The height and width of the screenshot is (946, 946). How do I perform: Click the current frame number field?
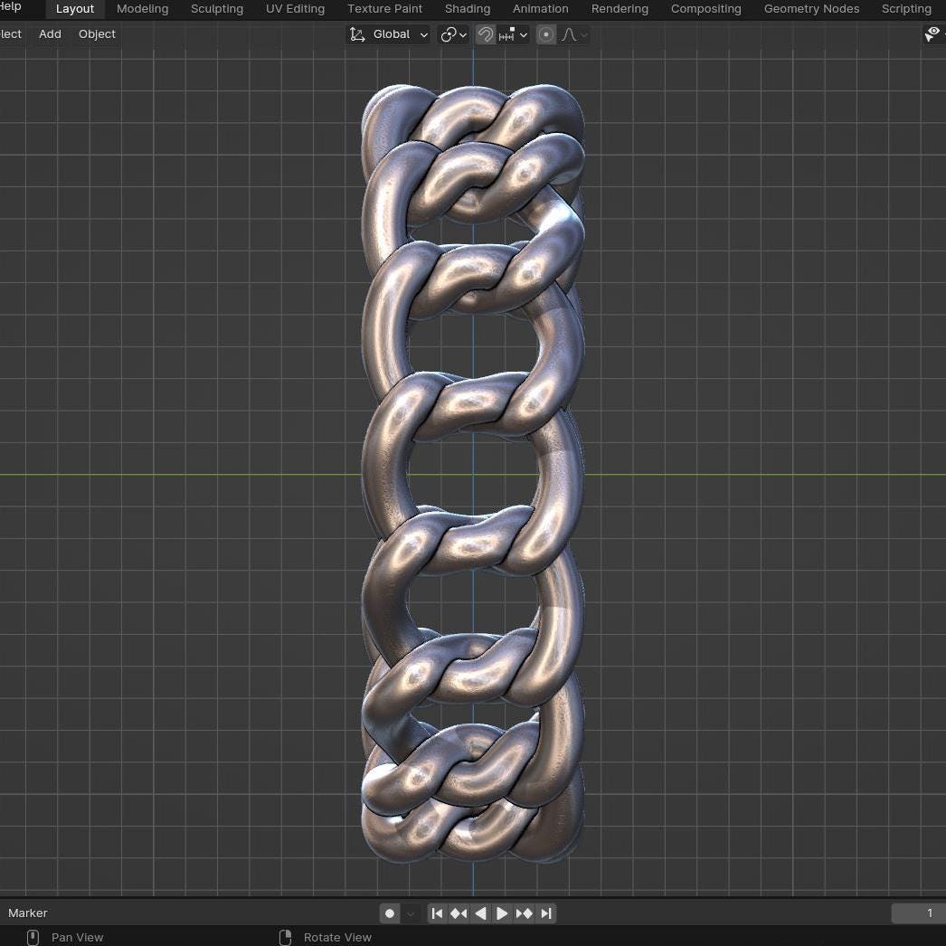[918, 913]
